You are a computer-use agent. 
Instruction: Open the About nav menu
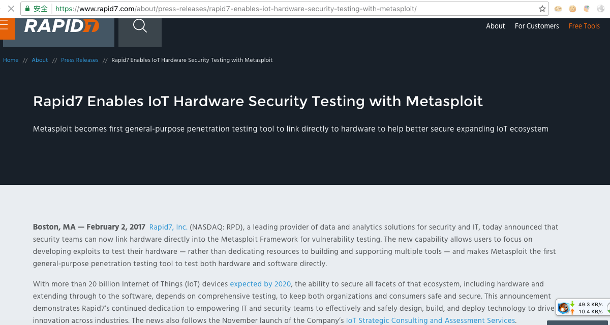495,26
